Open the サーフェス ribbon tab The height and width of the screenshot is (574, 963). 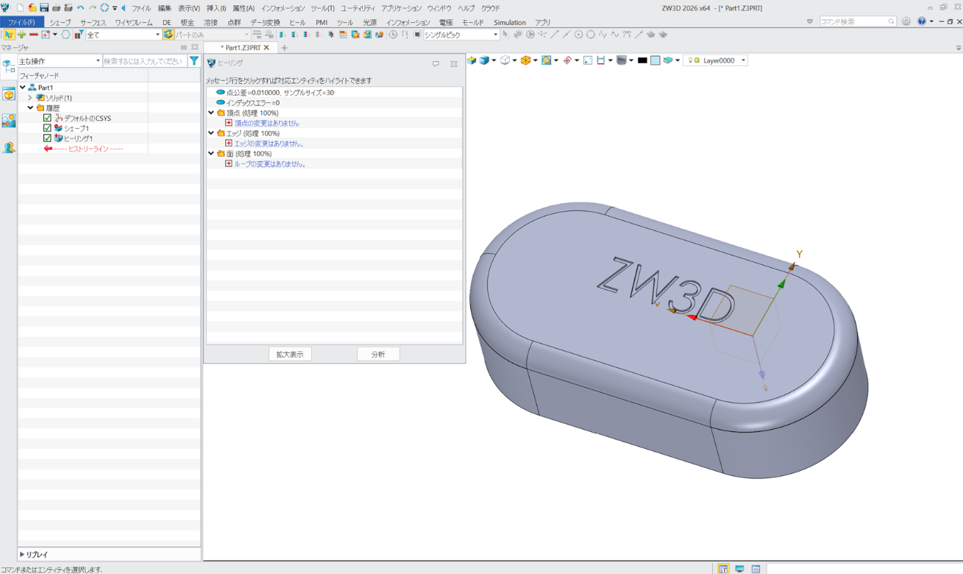tap(93, 23)
